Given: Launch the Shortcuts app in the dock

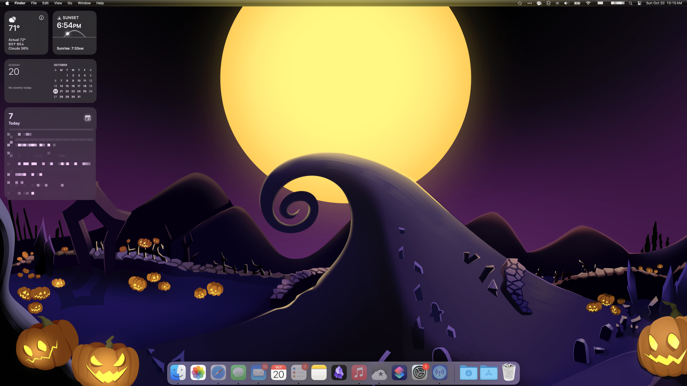Looking at the screenshot, I should pyautogui.click(x=399, y=373).
